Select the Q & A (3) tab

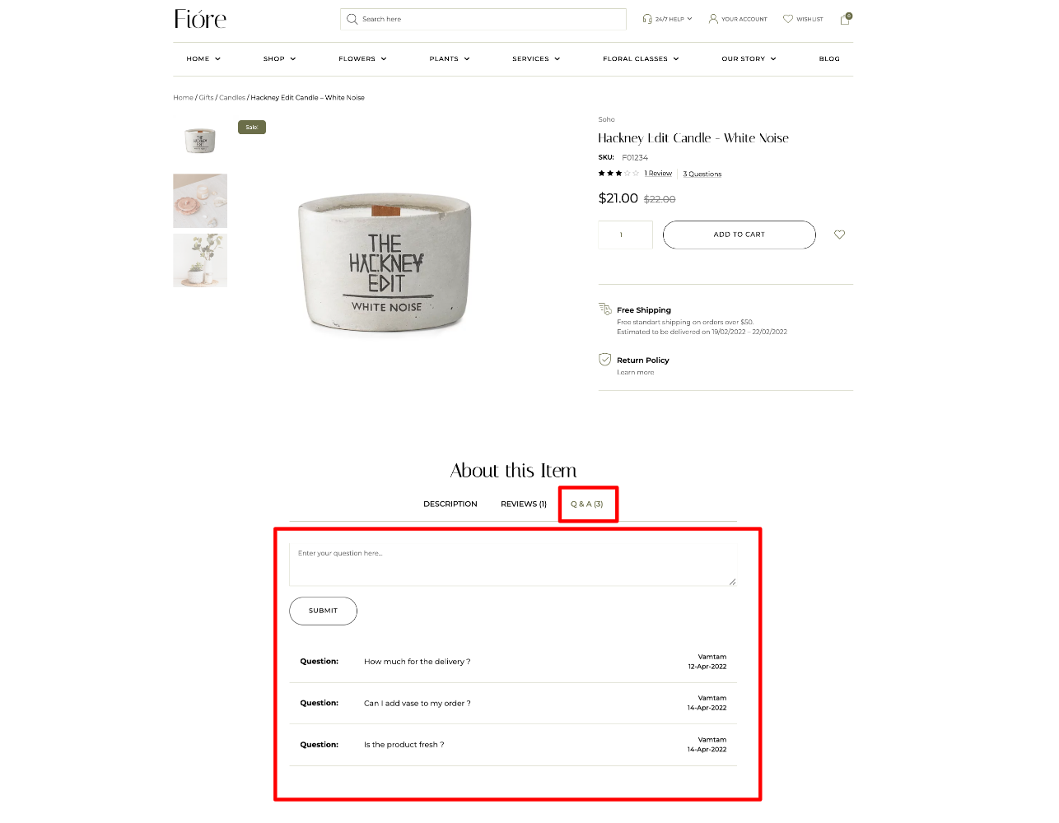click(587, 504)
